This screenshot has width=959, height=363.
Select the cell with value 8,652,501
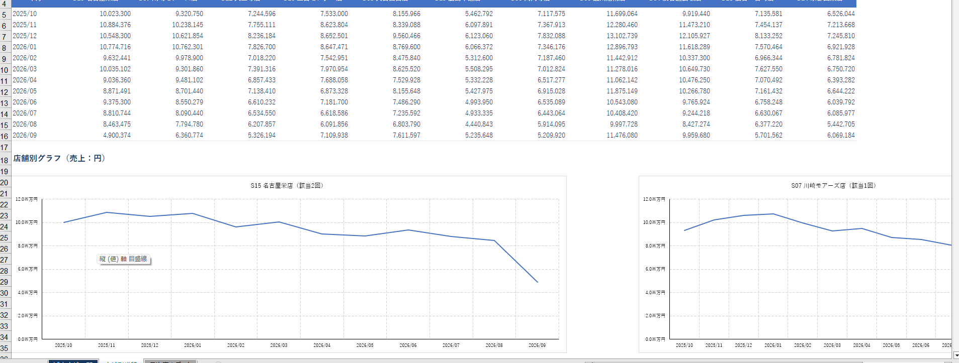click(334, 36)
